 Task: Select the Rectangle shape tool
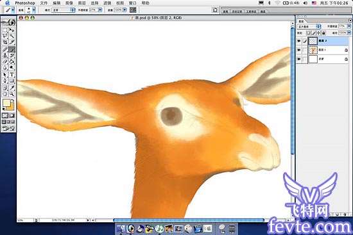(x=12, y=81)
